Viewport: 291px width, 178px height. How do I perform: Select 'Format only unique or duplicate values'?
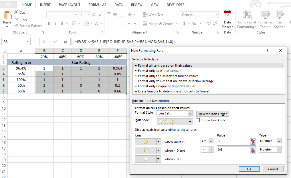point(209,86)
